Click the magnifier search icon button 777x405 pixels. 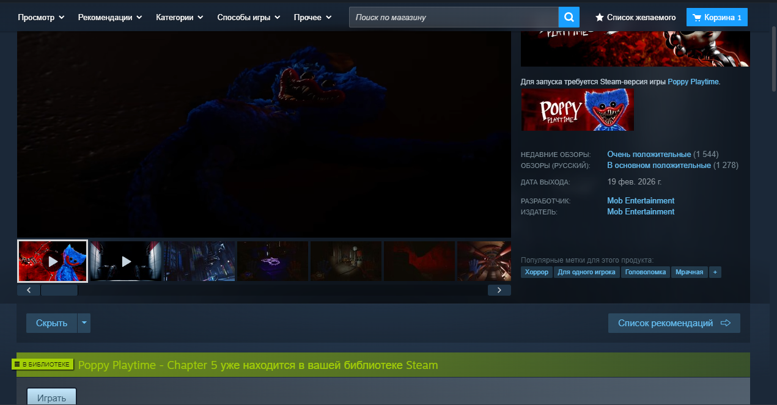pos(569,17)
